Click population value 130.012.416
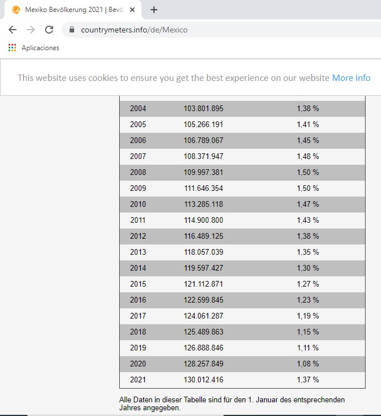 tap(204, 380)
